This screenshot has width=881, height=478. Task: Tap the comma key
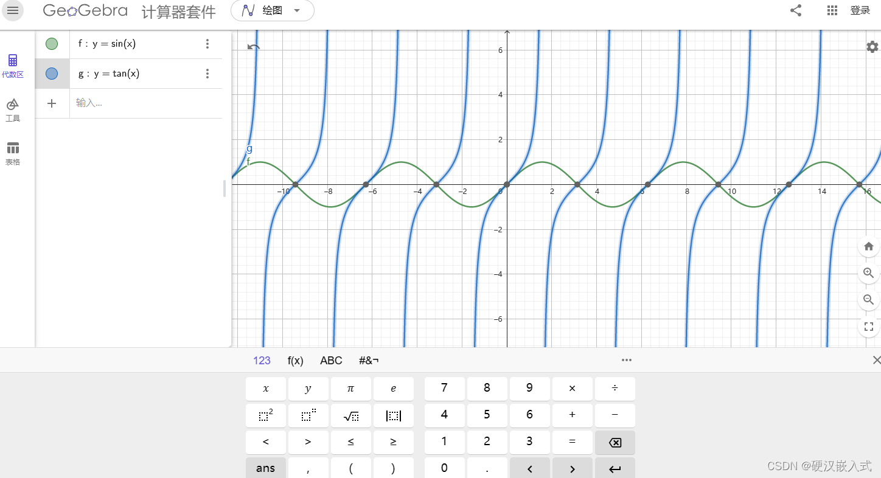pyautogui.click(x=308, y=468)
